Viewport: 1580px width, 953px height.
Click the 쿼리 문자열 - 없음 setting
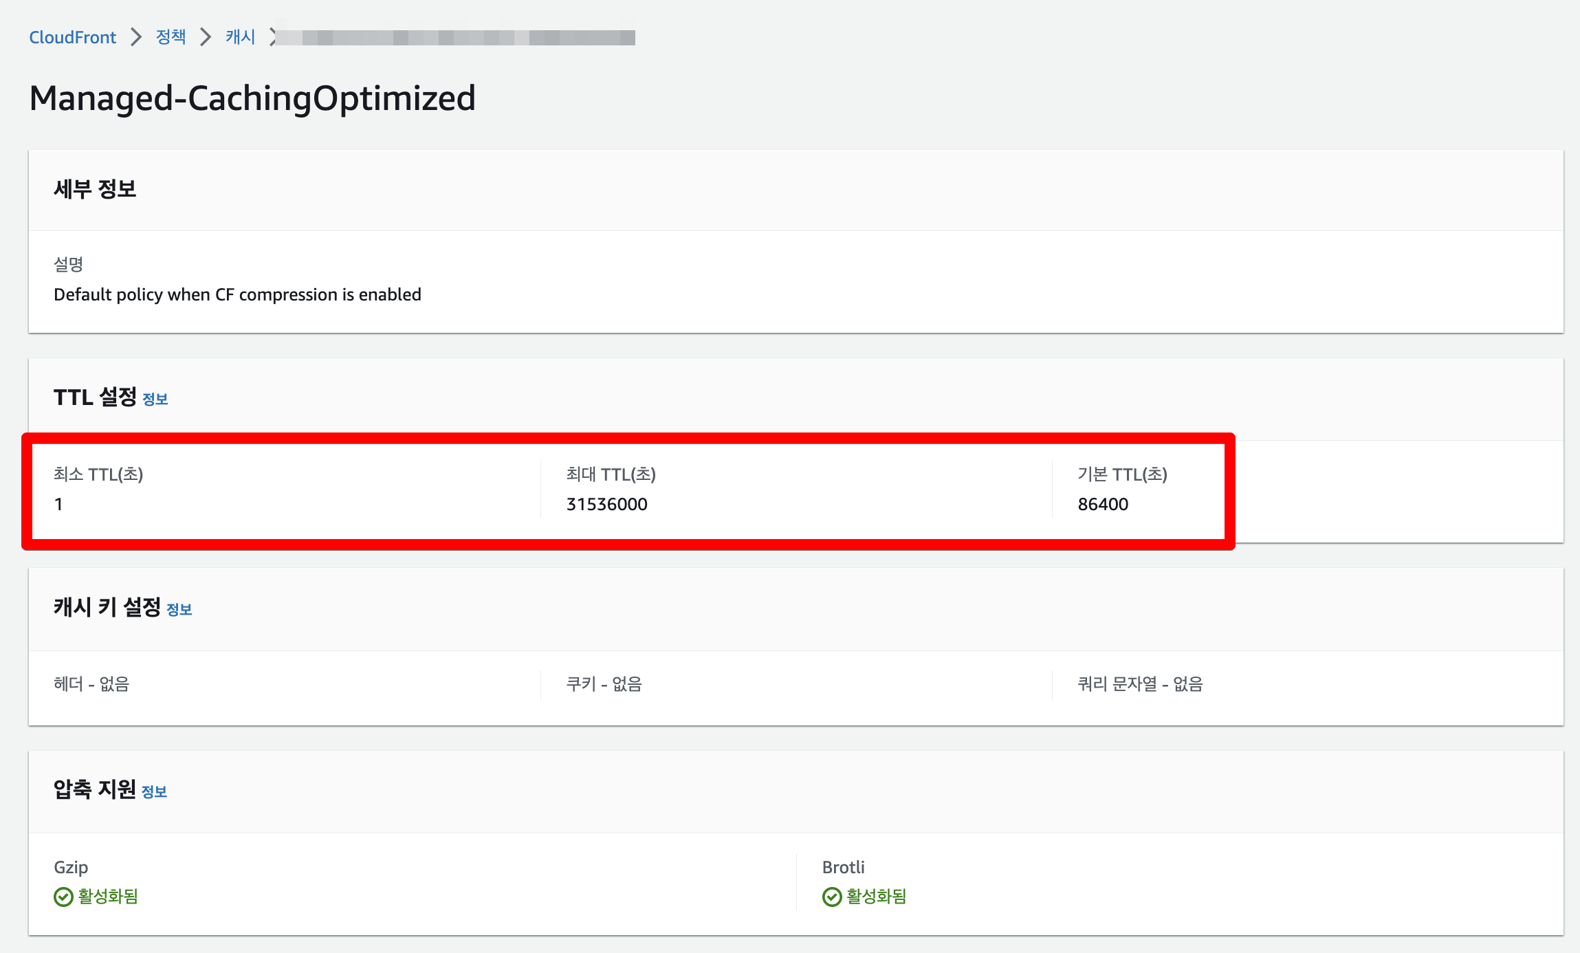pos(1140,683)
